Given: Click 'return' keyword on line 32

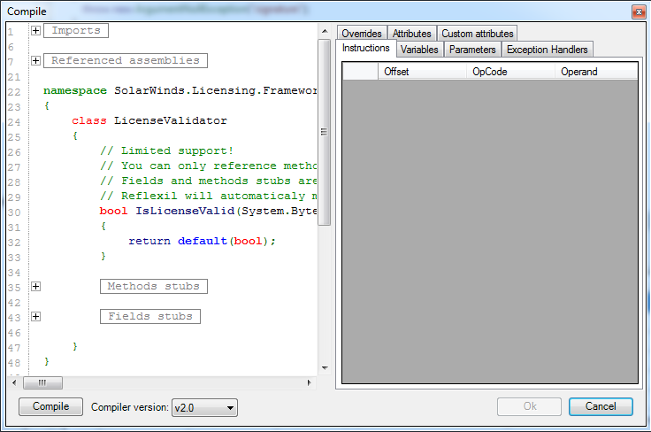Looking at the screenshot, I should [149, 241].
